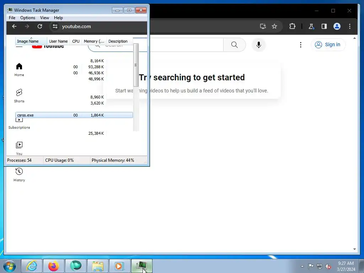Sort processes by CPU column

[x=76, y=41]
